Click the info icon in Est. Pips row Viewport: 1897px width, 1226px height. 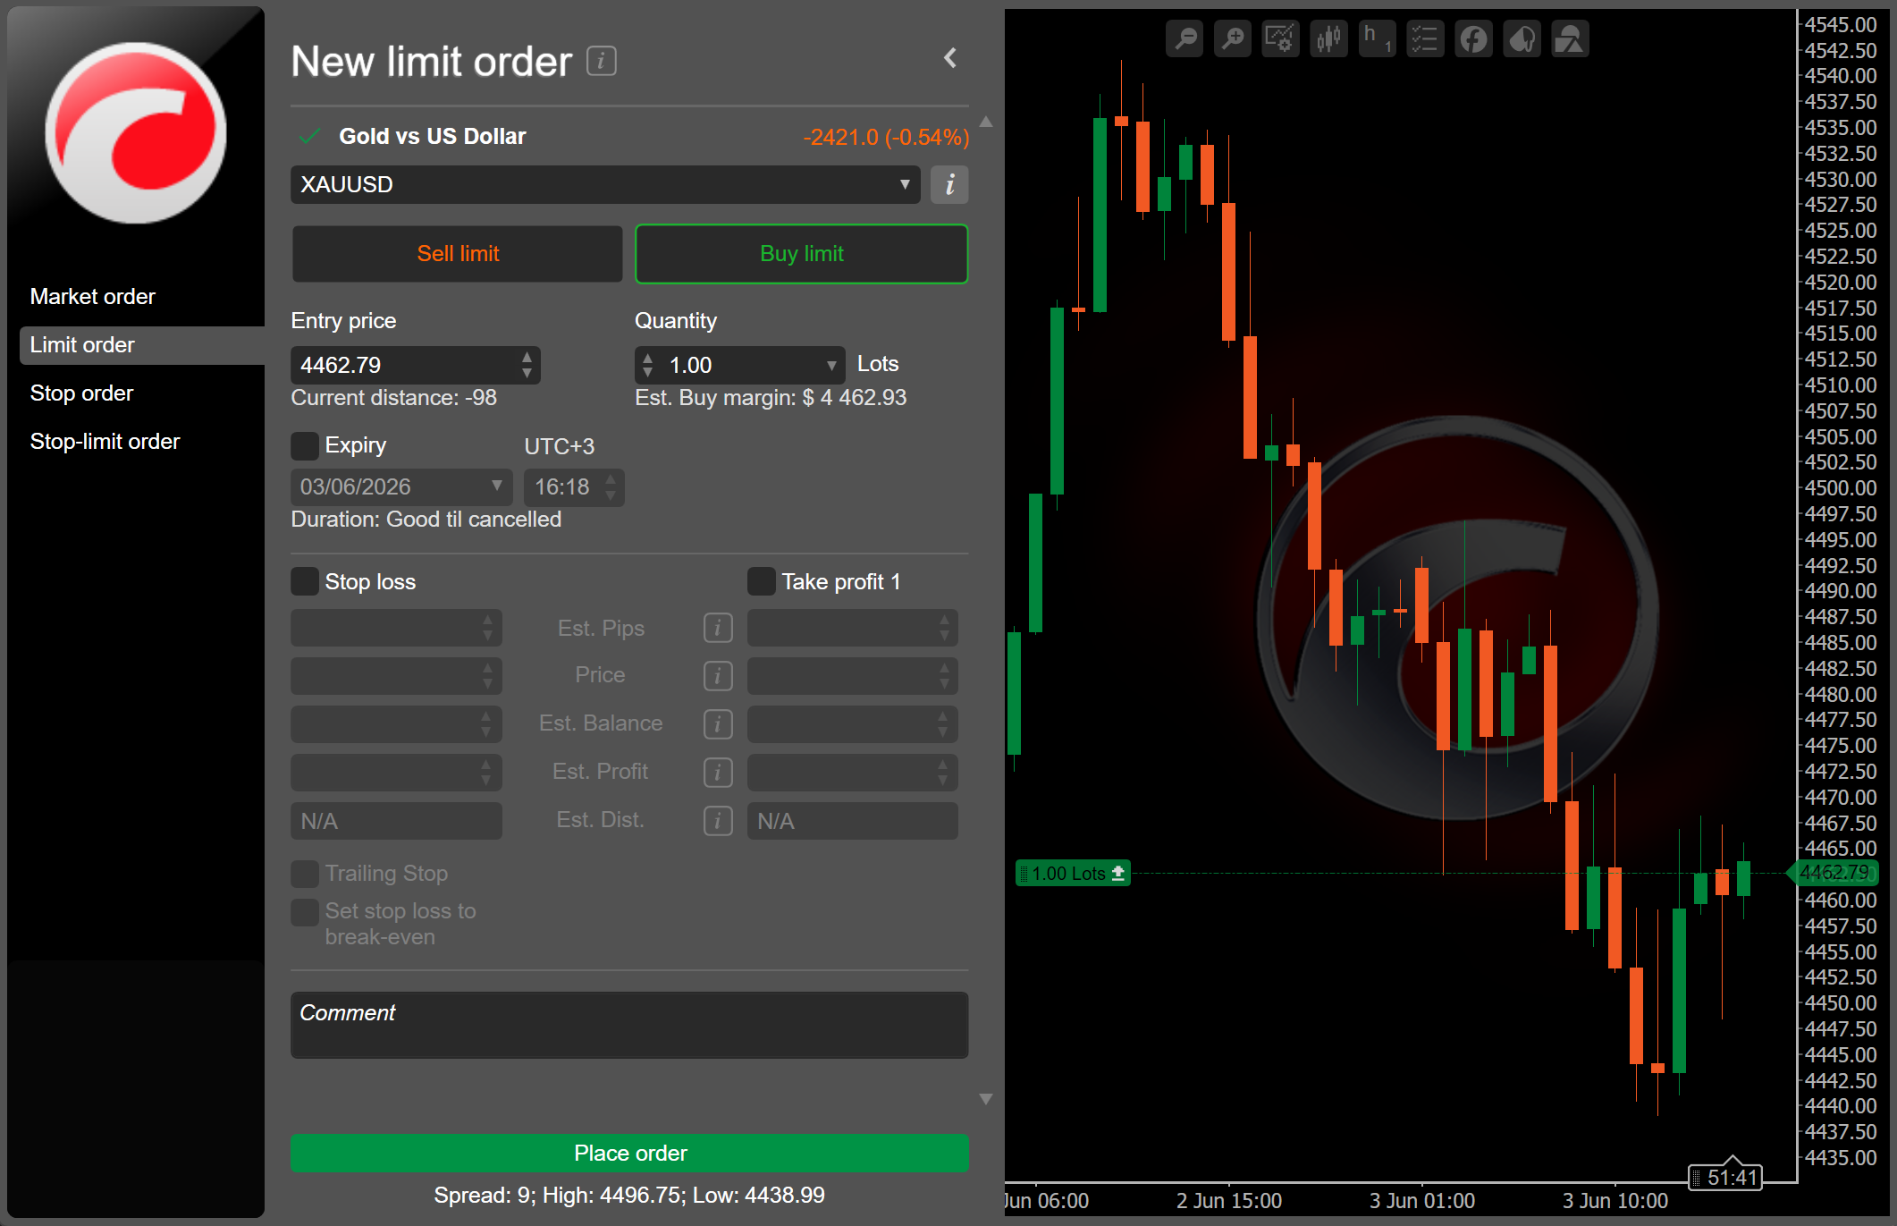718,628
